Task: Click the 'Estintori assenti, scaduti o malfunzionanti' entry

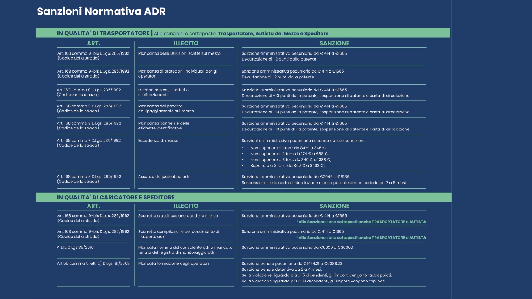Action: (x=163, y=92)
